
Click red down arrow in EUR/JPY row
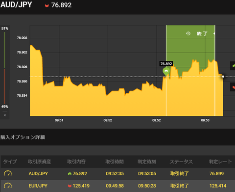point(70,186)
